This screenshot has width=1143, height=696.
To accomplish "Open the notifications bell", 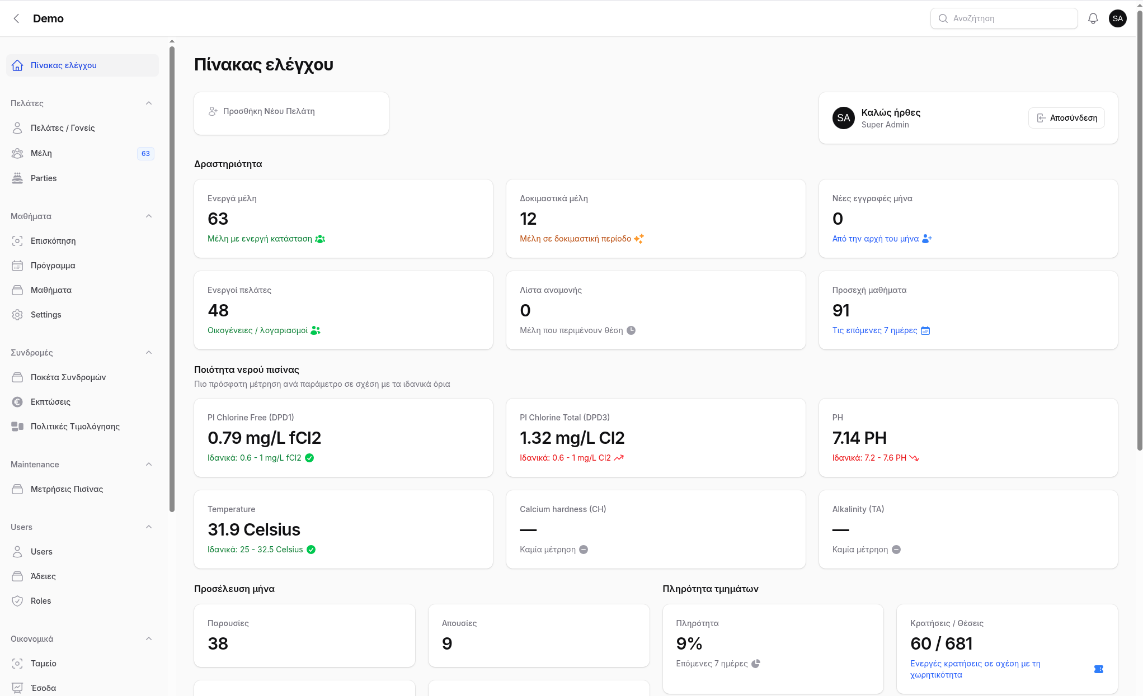I will pyautogui.click(x=1093, y=18).
